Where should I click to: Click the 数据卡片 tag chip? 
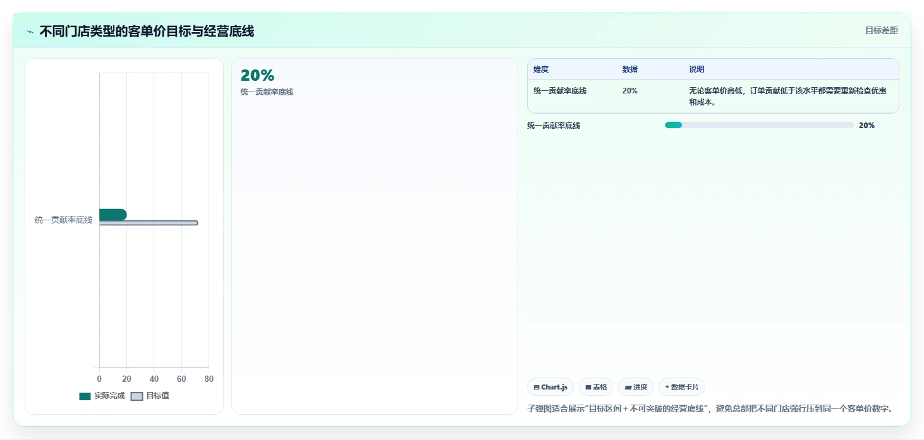click(681, 387)
